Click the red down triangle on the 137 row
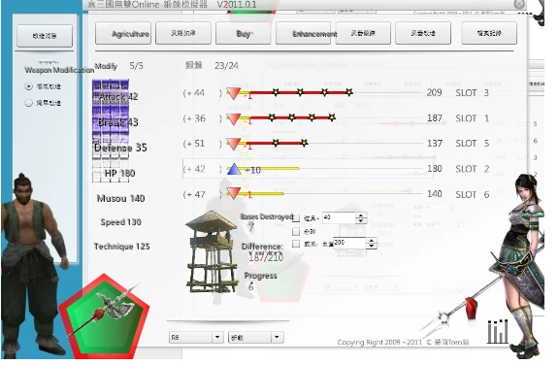Viewport: 559px width, 365px height. [x=234, y=144]
